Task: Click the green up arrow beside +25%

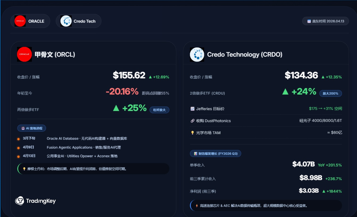Action: [116, 108]
